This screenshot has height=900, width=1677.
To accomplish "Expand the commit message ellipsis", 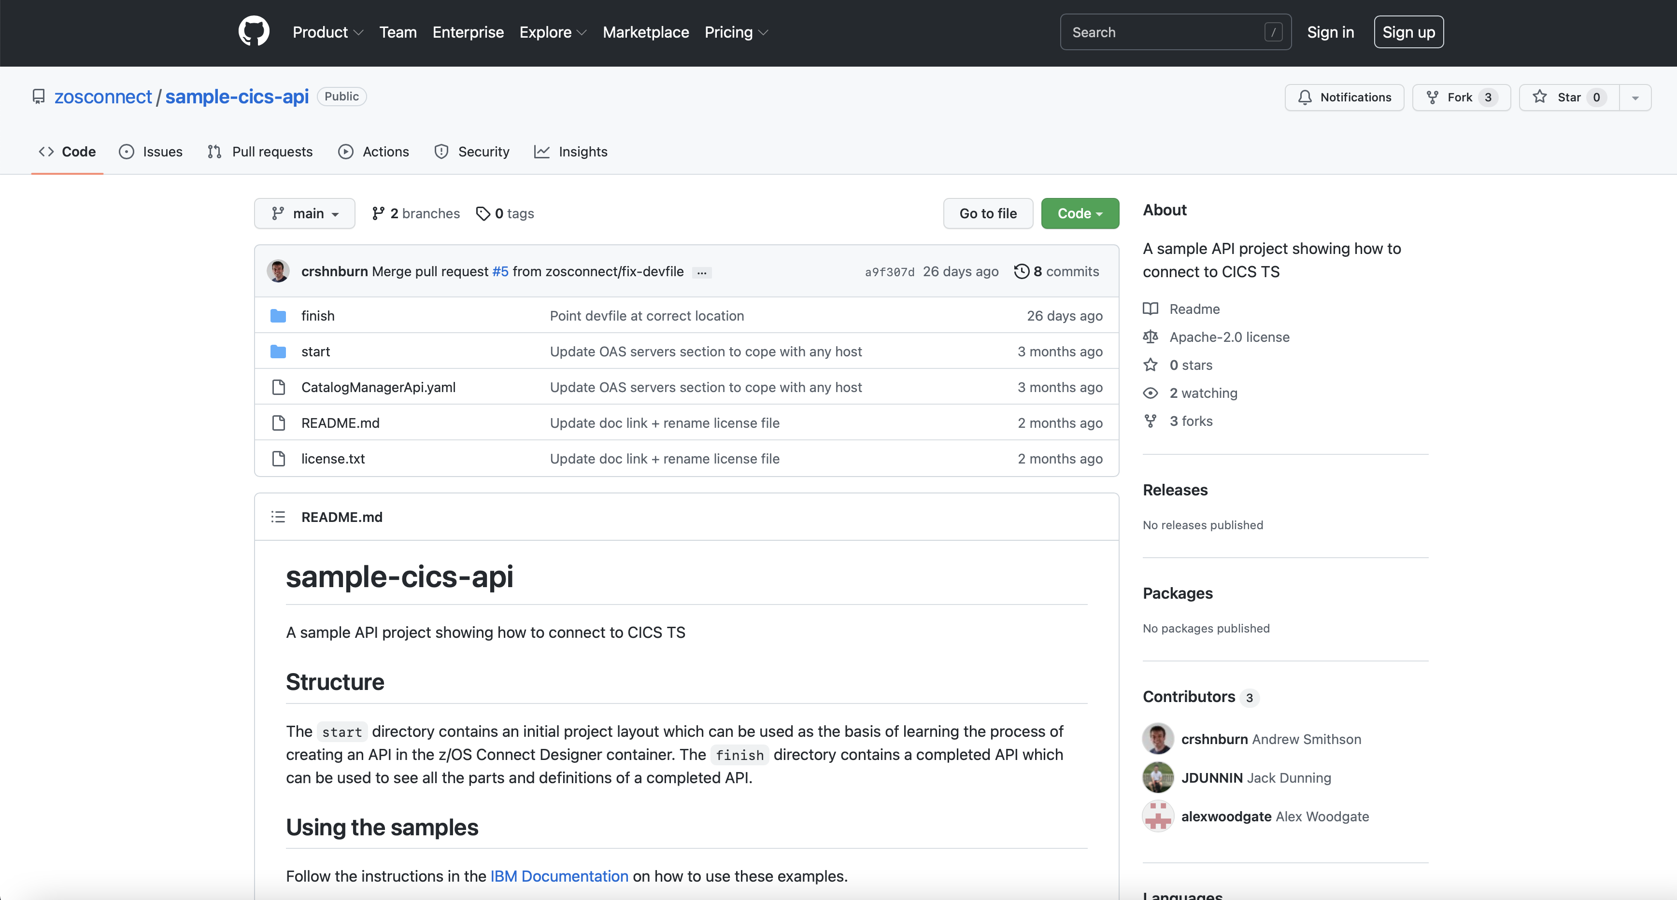I will (702, 273).
